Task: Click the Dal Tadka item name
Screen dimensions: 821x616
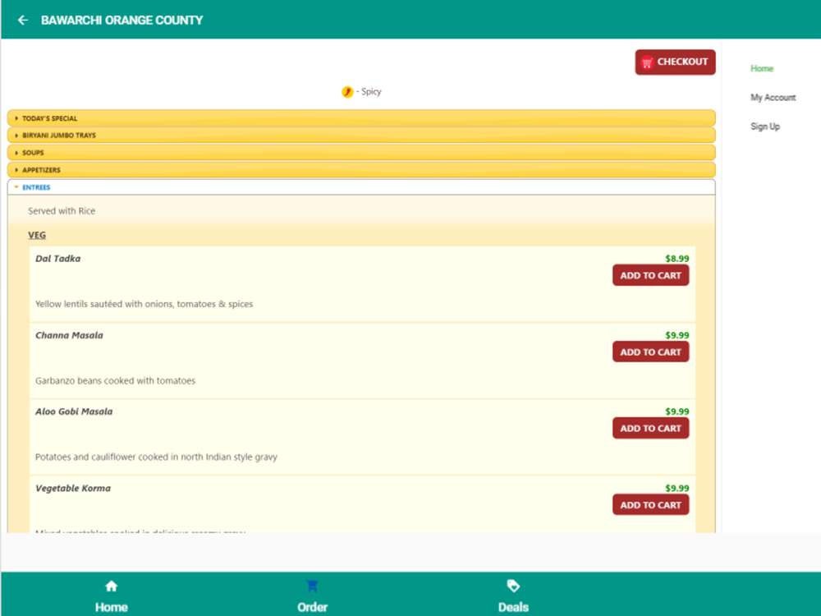Action: click(57, 259)
